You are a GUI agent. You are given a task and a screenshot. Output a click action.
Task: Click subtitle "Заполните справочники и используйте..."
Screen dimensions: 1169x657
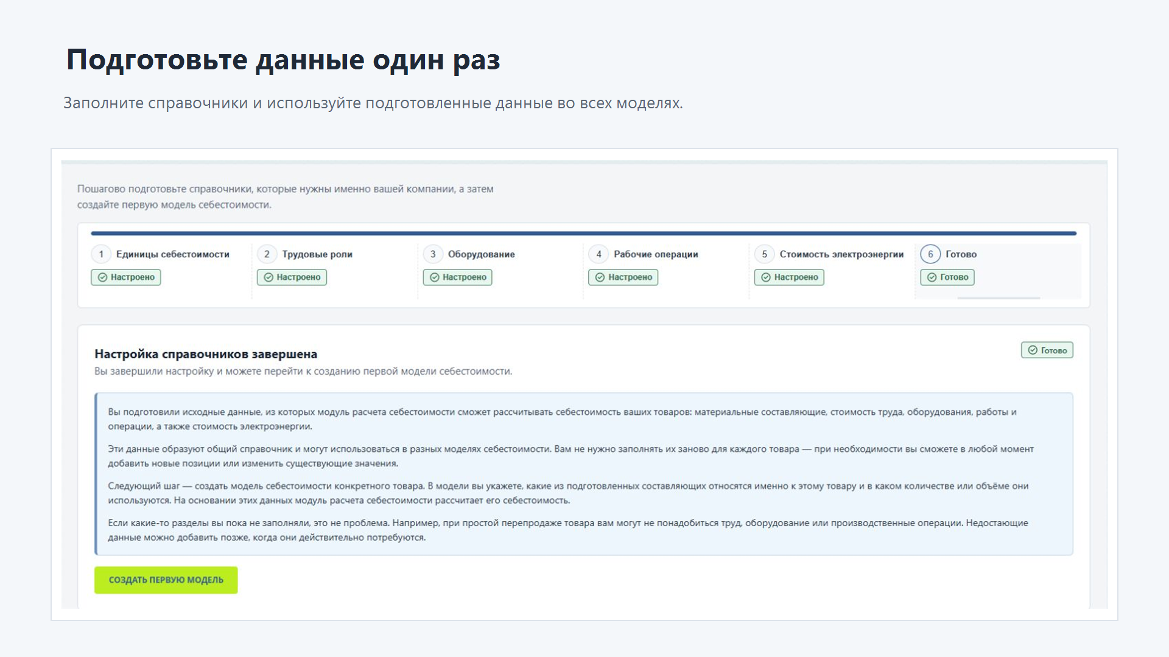pyautogui.click(x=373, y=103)
